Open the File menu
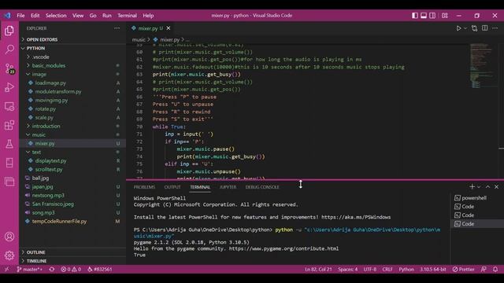504x283 pixels. click(x=20, y=16)
